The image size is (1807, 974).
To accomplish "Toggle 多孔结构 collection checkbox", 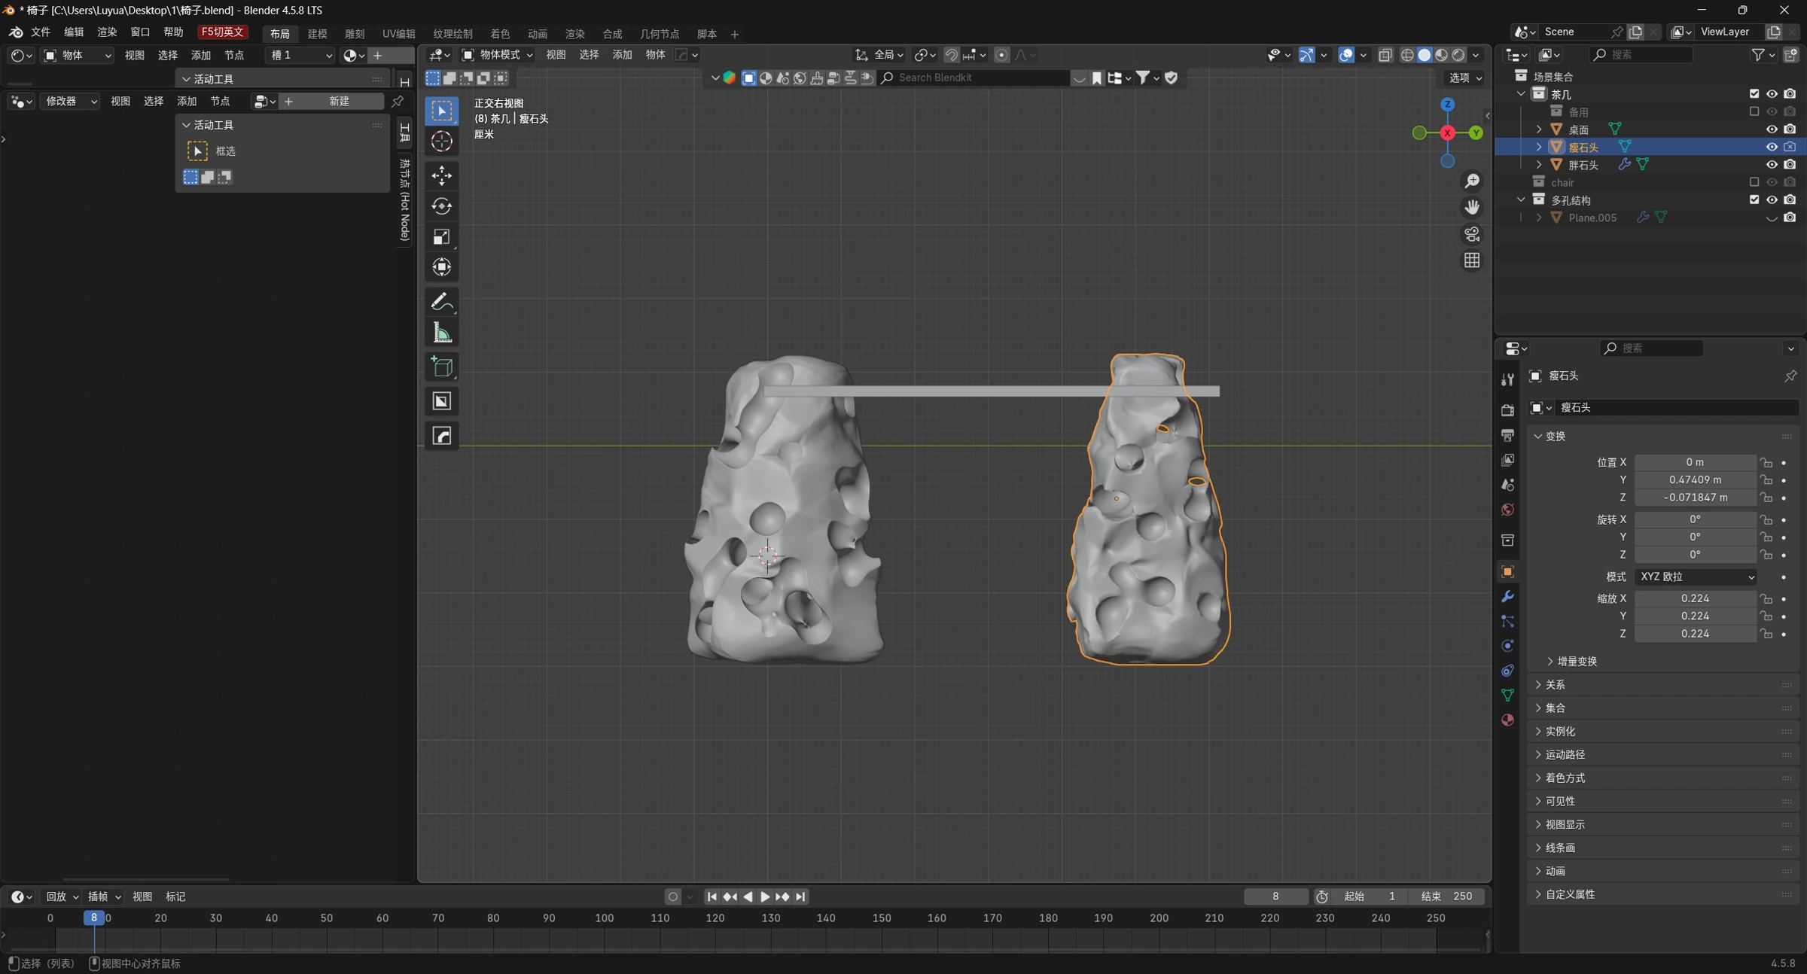I will coord(1754,199).
